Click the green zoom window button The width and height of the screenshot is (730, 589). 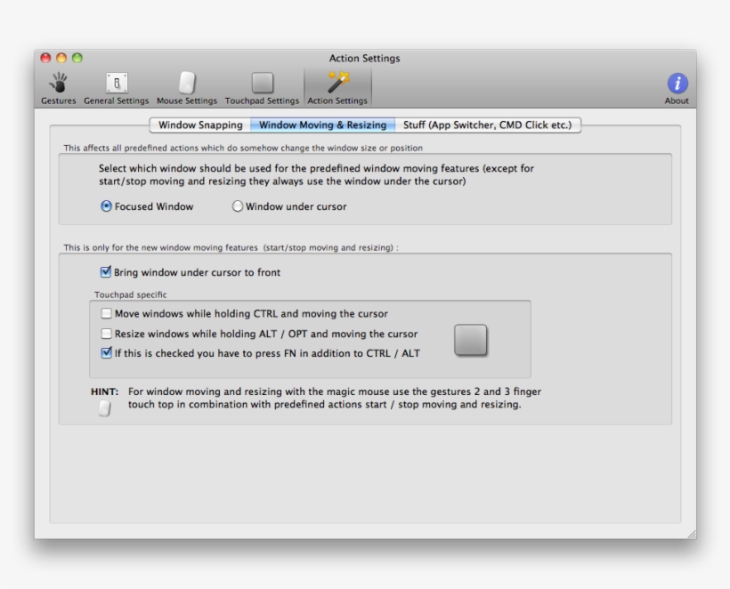pos(77,58)
